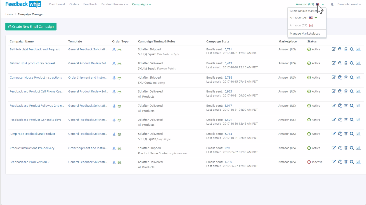Select Amazon (CA) marketplace option

tap(301, 25)
